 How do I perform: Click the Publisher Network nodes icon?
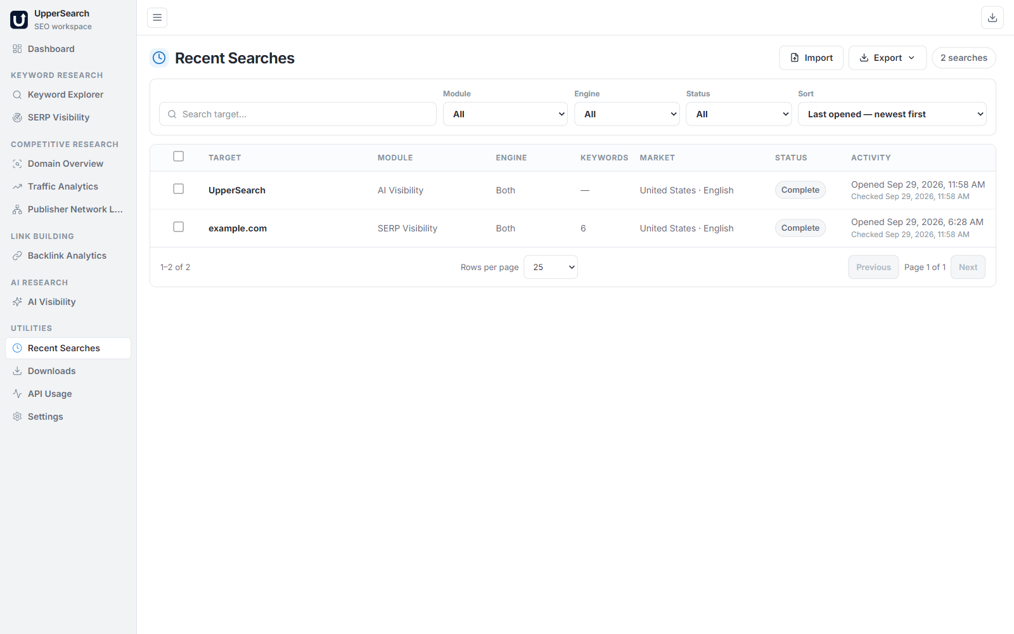[17, 209]
